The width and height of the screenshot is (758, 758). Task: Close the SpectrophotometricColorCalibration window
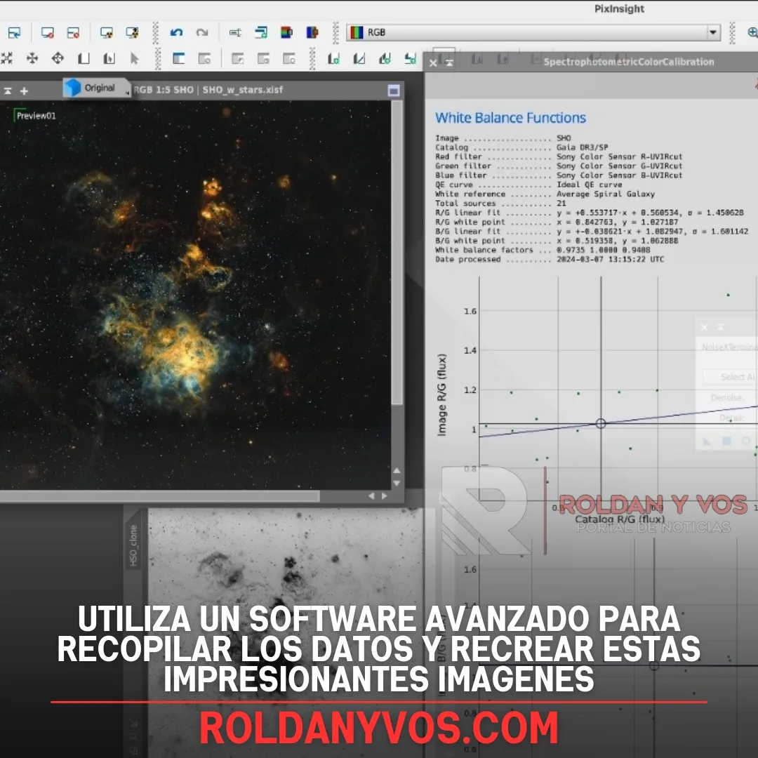click(x=433, y=63)
